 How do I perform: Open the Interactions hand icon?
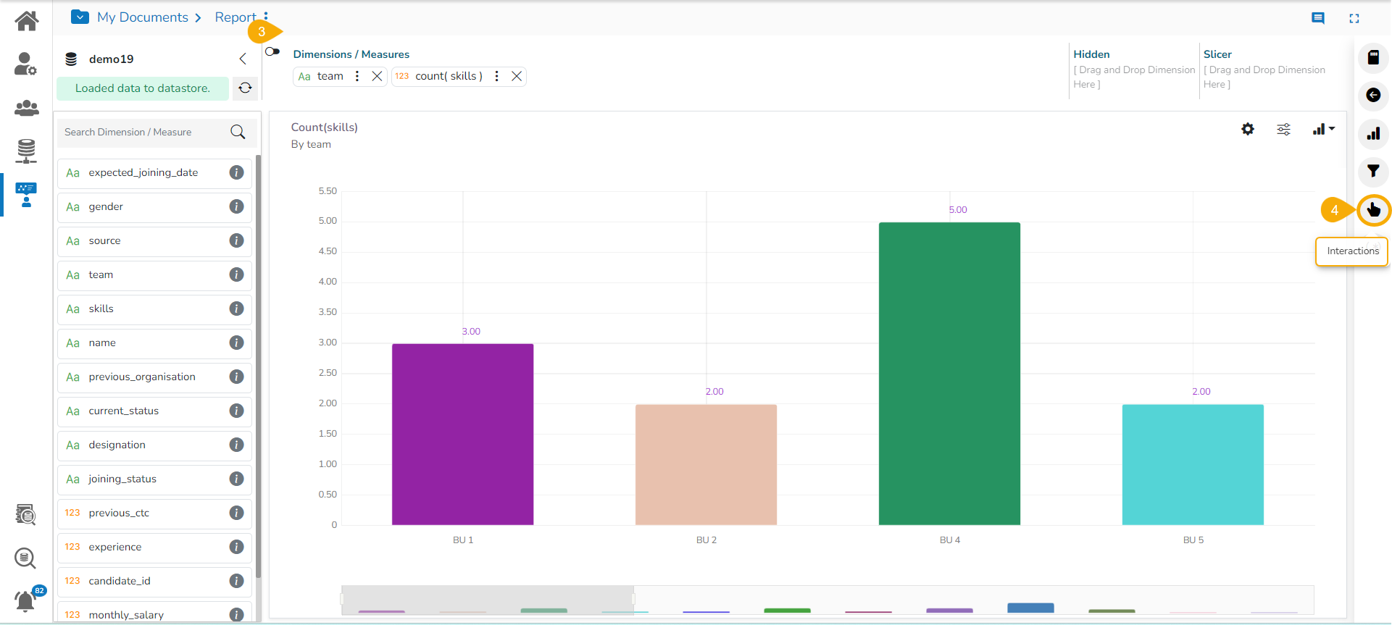pos(1373,210)
